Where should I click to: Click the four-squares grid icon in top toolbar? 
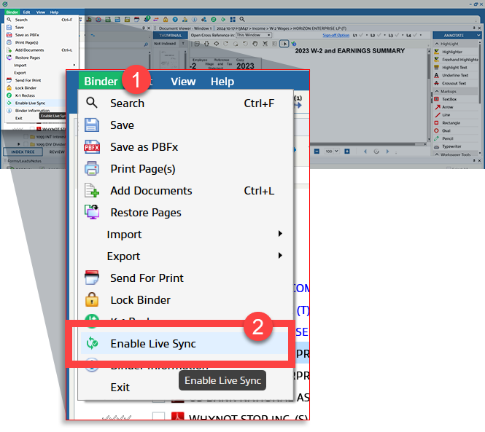tap(233, 20)
